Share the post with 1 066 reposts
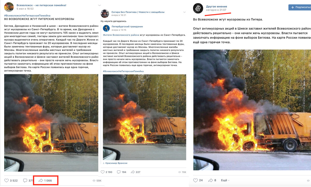Viewport: 311px width, 187px height. [45, 181]
